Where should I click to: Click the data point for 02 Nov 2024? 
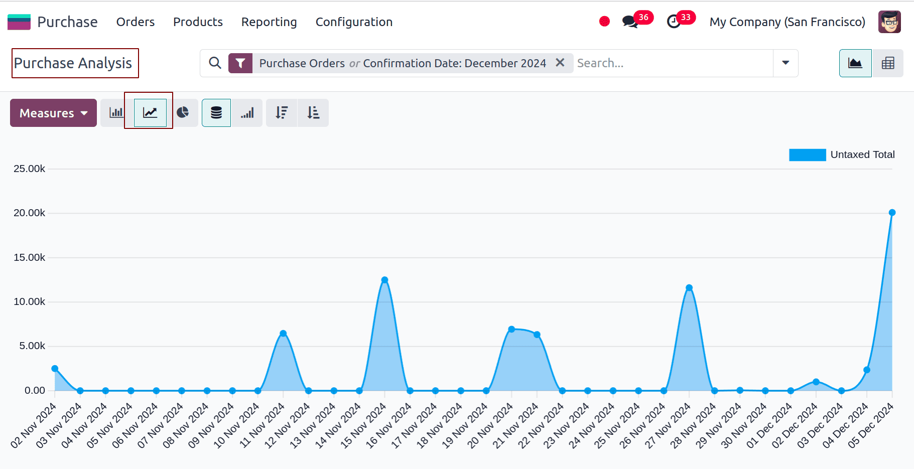(55, 369)
